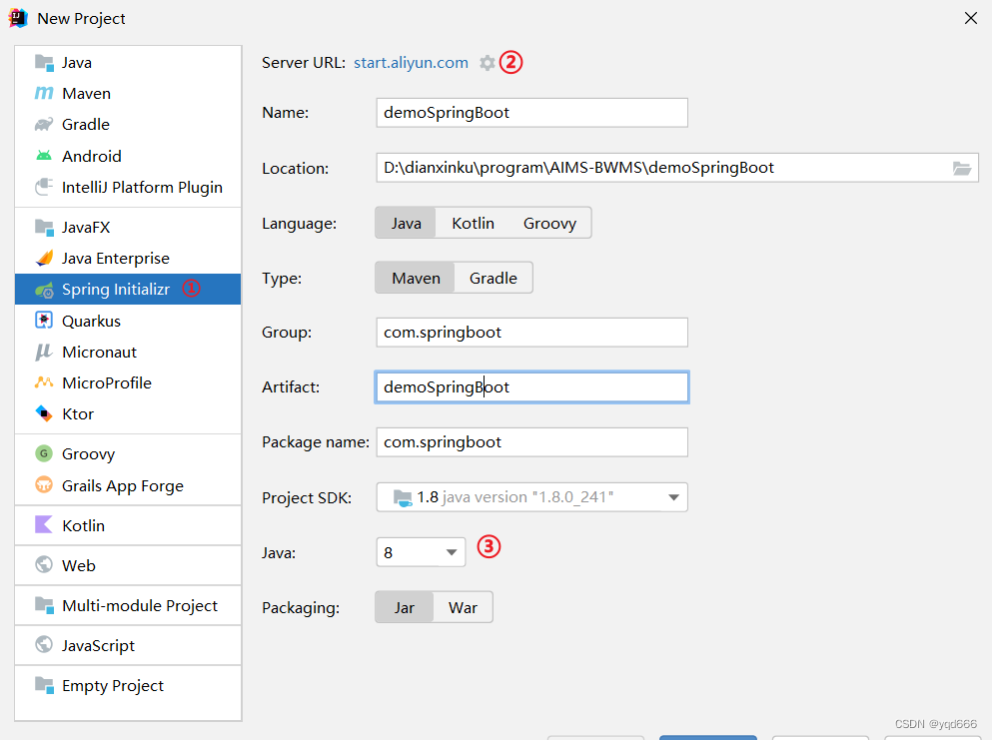Open the Project SDK dropdown
The width and height of the screenshot is (992, 740).
tap(532, 497)
